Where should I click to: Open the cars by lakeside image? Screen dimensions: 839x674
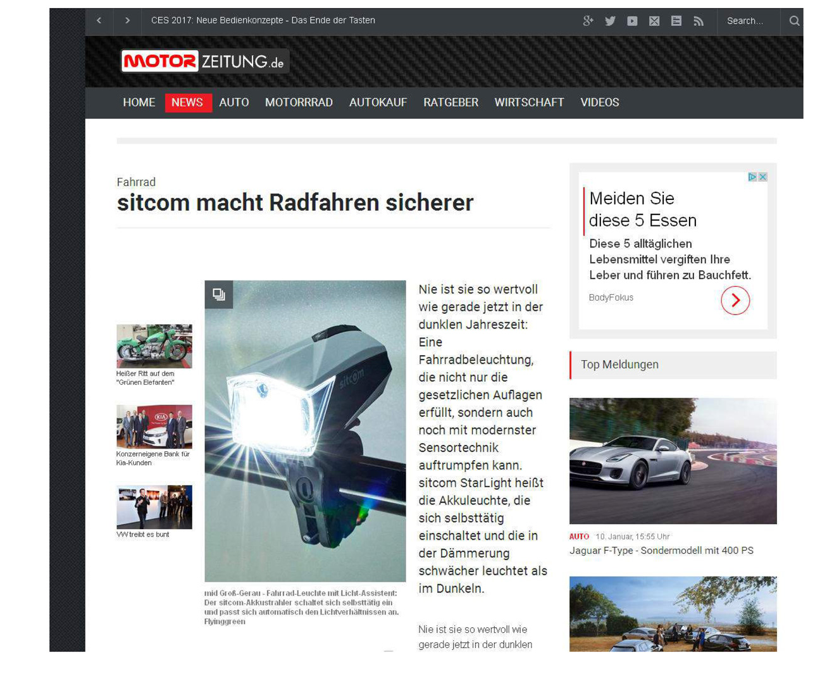point(673,614)
